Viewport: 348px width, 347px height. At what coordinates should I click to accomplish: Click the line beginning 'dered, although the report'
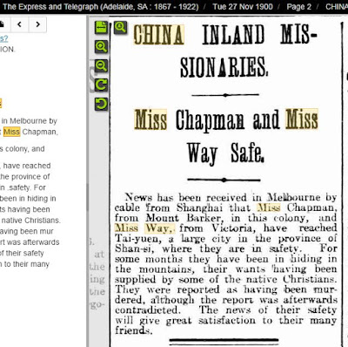(226, 300)
